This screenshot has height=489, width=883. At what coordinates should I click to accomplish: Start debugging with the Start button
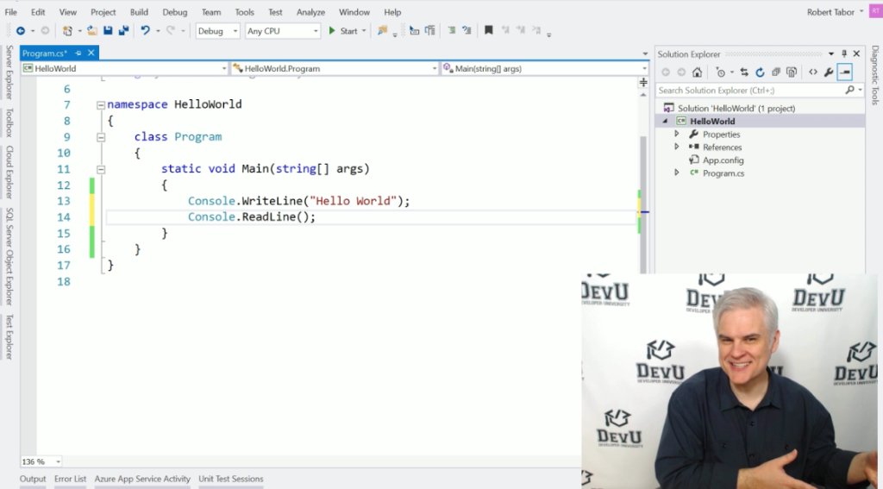[x=342, y=31]
